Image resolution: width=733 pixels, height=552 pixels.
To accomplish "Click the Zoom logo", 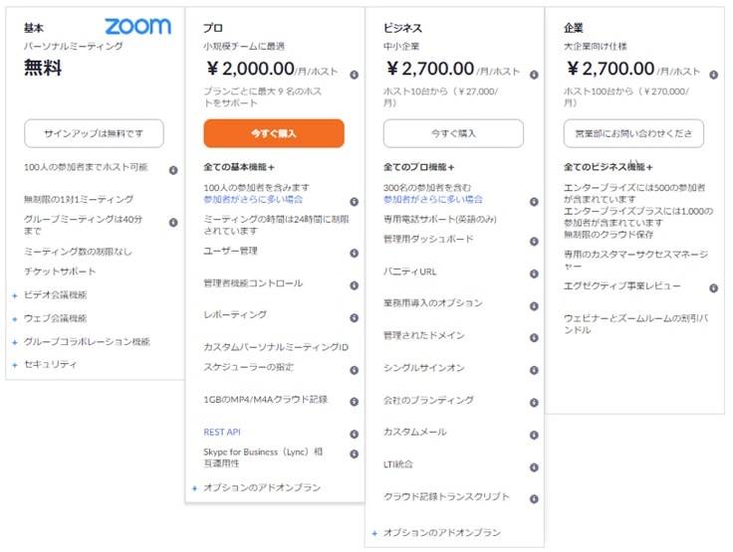I will (x=137, y=27).
